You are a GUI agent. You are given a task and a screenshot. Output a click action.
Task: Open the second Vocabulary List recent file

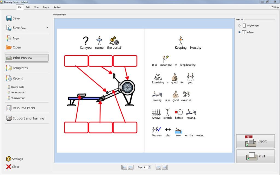(x=18, y=98)
